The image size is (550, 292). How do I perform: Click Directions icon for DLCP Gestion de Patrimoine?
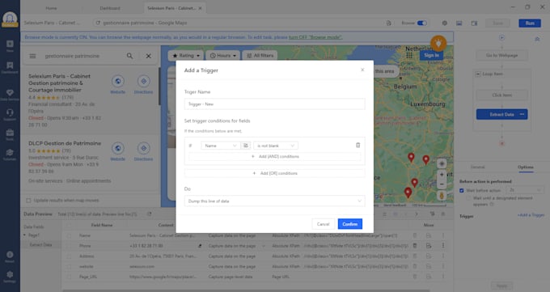(143, 148)
